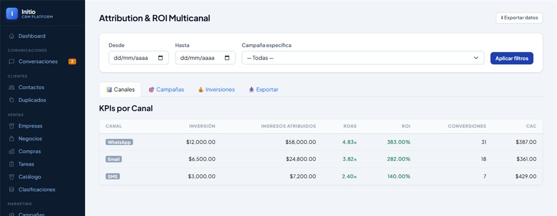Click the $58,000.00 attributed revenue cell
Viewport: 557px width, 216px height.
(300, 142)
